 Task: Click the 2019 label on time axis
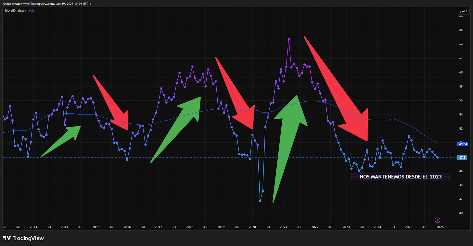pyautogui.click(x=221, y=227)
